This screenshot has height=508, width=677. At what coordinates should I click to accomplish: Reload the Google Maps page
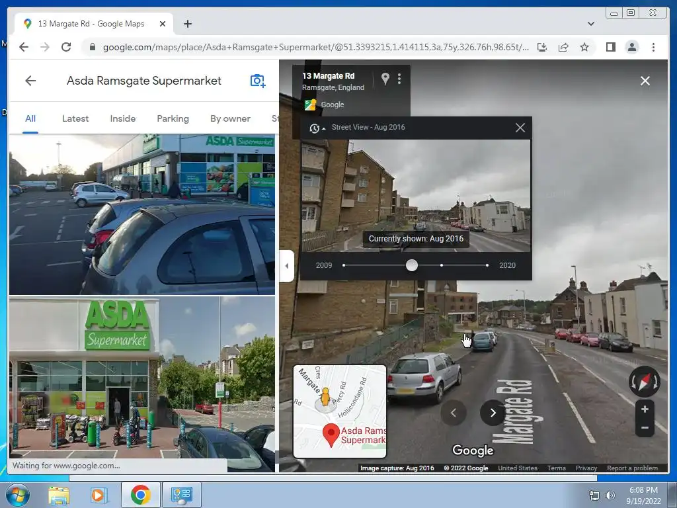[66, 47]
